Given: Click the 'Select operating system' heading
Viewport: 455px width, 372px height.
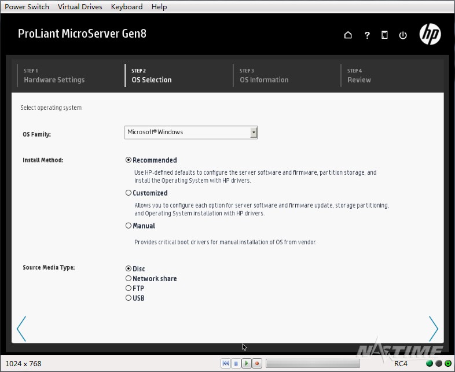Looking at the screenshot, I should point(51,108).
